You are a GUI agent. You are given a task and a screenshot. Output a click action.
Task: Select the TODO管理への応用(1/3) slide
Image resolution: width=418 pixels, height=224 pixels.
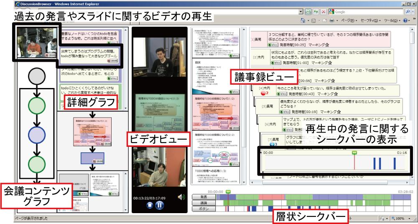(x=216, y=176)
